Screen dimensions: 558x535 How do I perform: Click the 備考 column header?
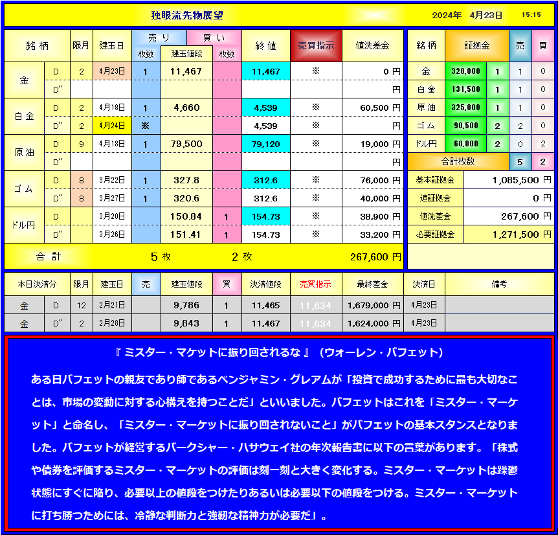coord(499,284)
